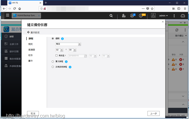Select the 事件 settings tab

[30, 61]
